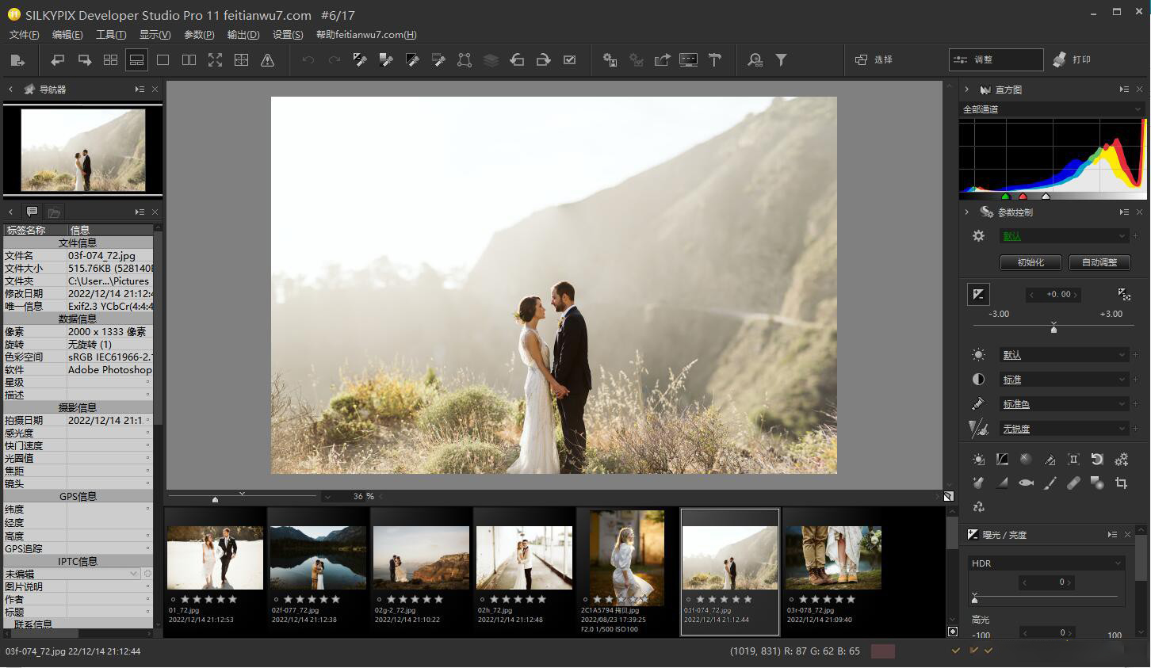The width and height of the screenshot is (1151, 668).
Task: Click the 初始化 button
Action: coord(1031,262)
